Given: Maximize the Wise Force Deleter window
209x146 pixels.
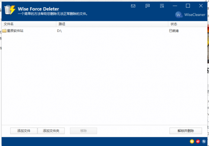Looking at the screenshot, I should click(188, 6).
